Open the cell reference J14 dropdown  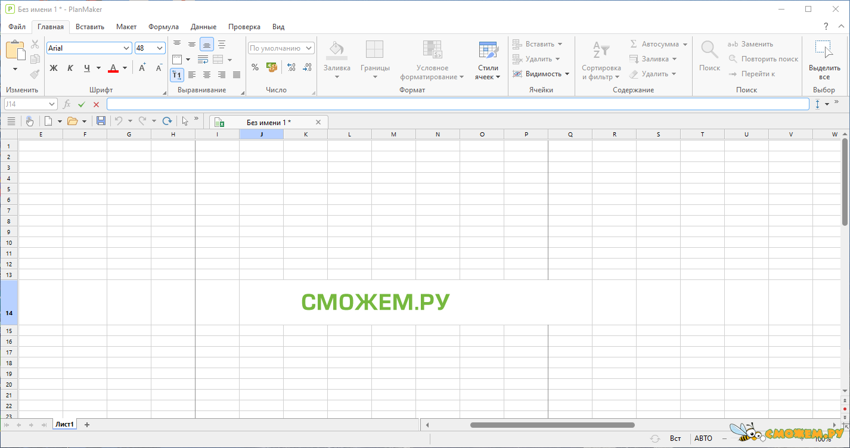pyautogui.click(x=52, y=104)
